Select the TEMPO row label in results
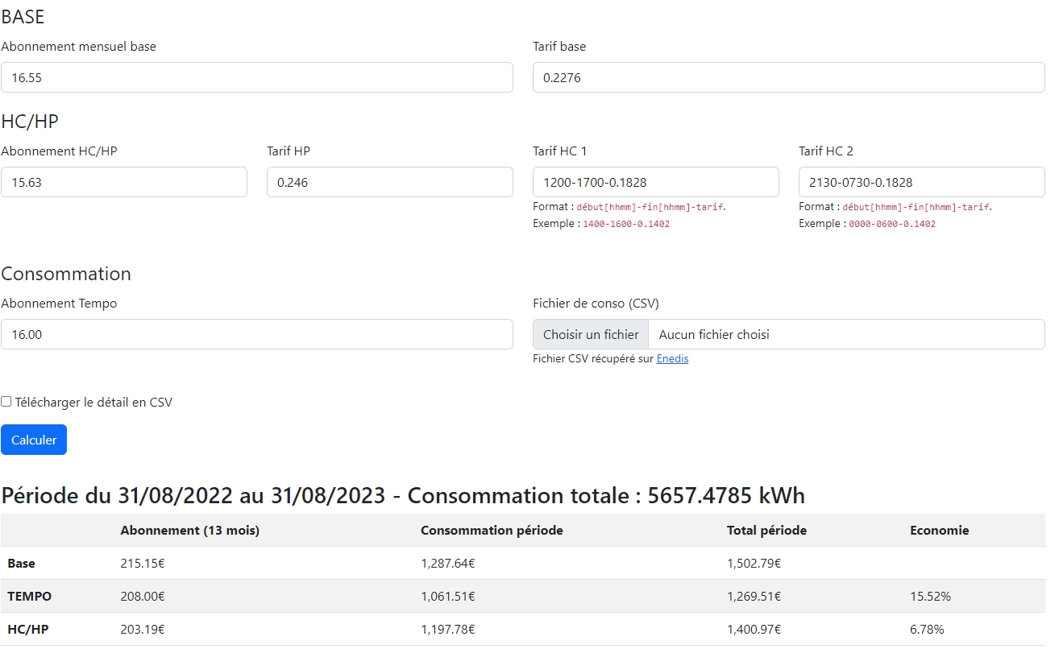The width and height of the screenshot is (1059, 653). (x=29, y=597)
